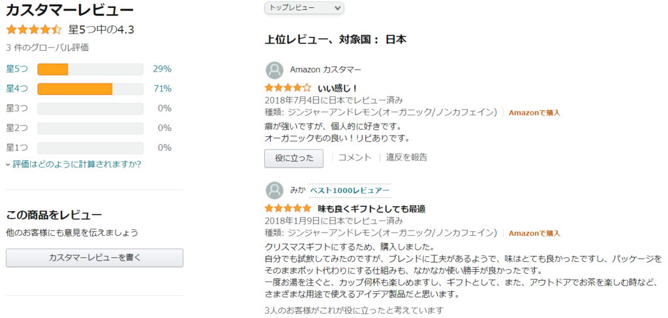Click the 71% percentage link
668x318 pixels.
click(162, 89)
